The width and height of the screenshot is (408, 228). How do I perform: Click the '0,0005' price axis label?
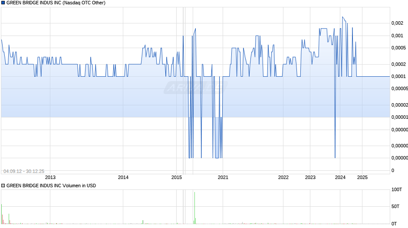(x=398, y=48)
